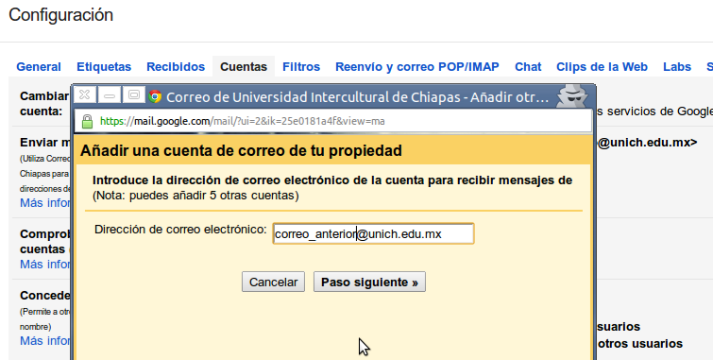
Task: Open the Etiquetas tab
Action: click(104, 67)
